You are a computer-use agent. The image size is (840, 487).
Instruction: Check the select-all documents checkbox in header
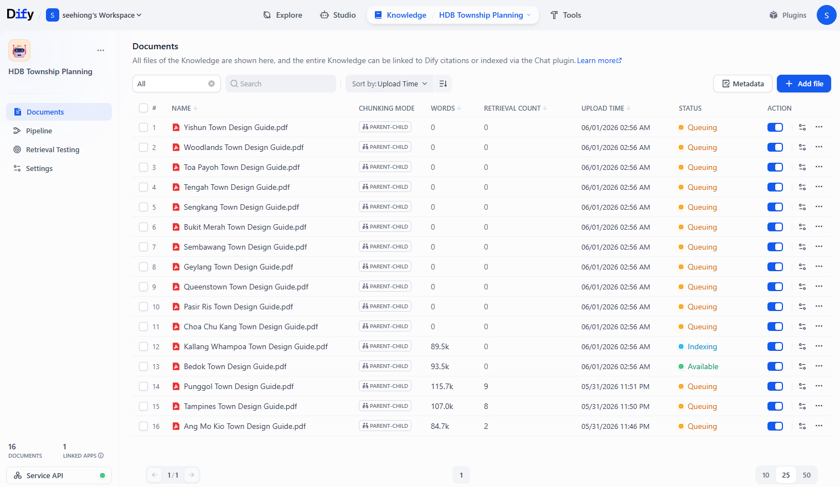click(143, 108)
